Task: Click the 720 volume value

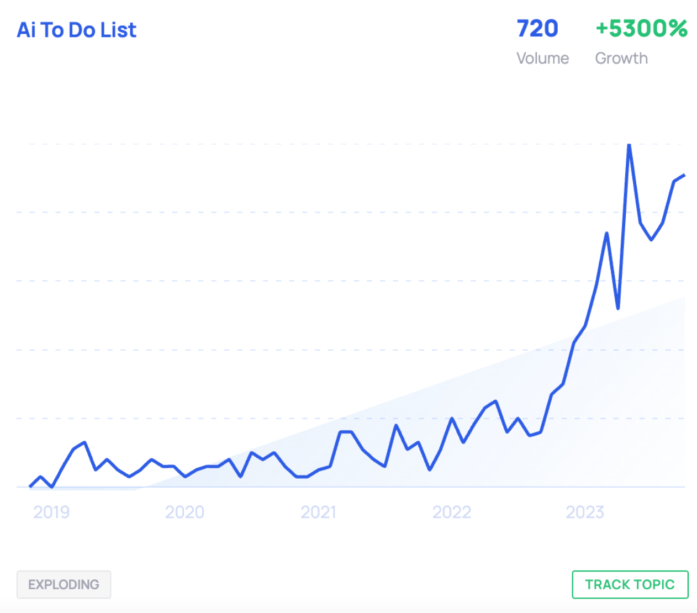Action: pyautogui.click(x=537, y=29)
